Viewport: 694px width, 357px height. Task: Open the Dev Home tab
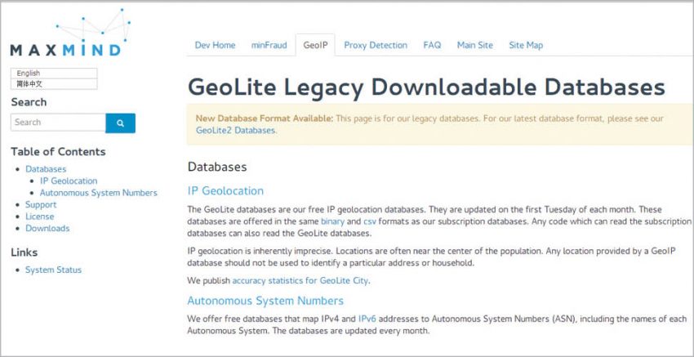coord(215,46)
